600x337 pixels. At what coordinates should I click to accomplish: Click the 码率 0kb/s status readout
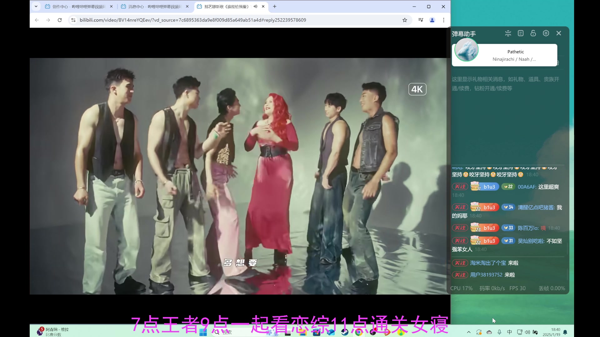point(492,288)
